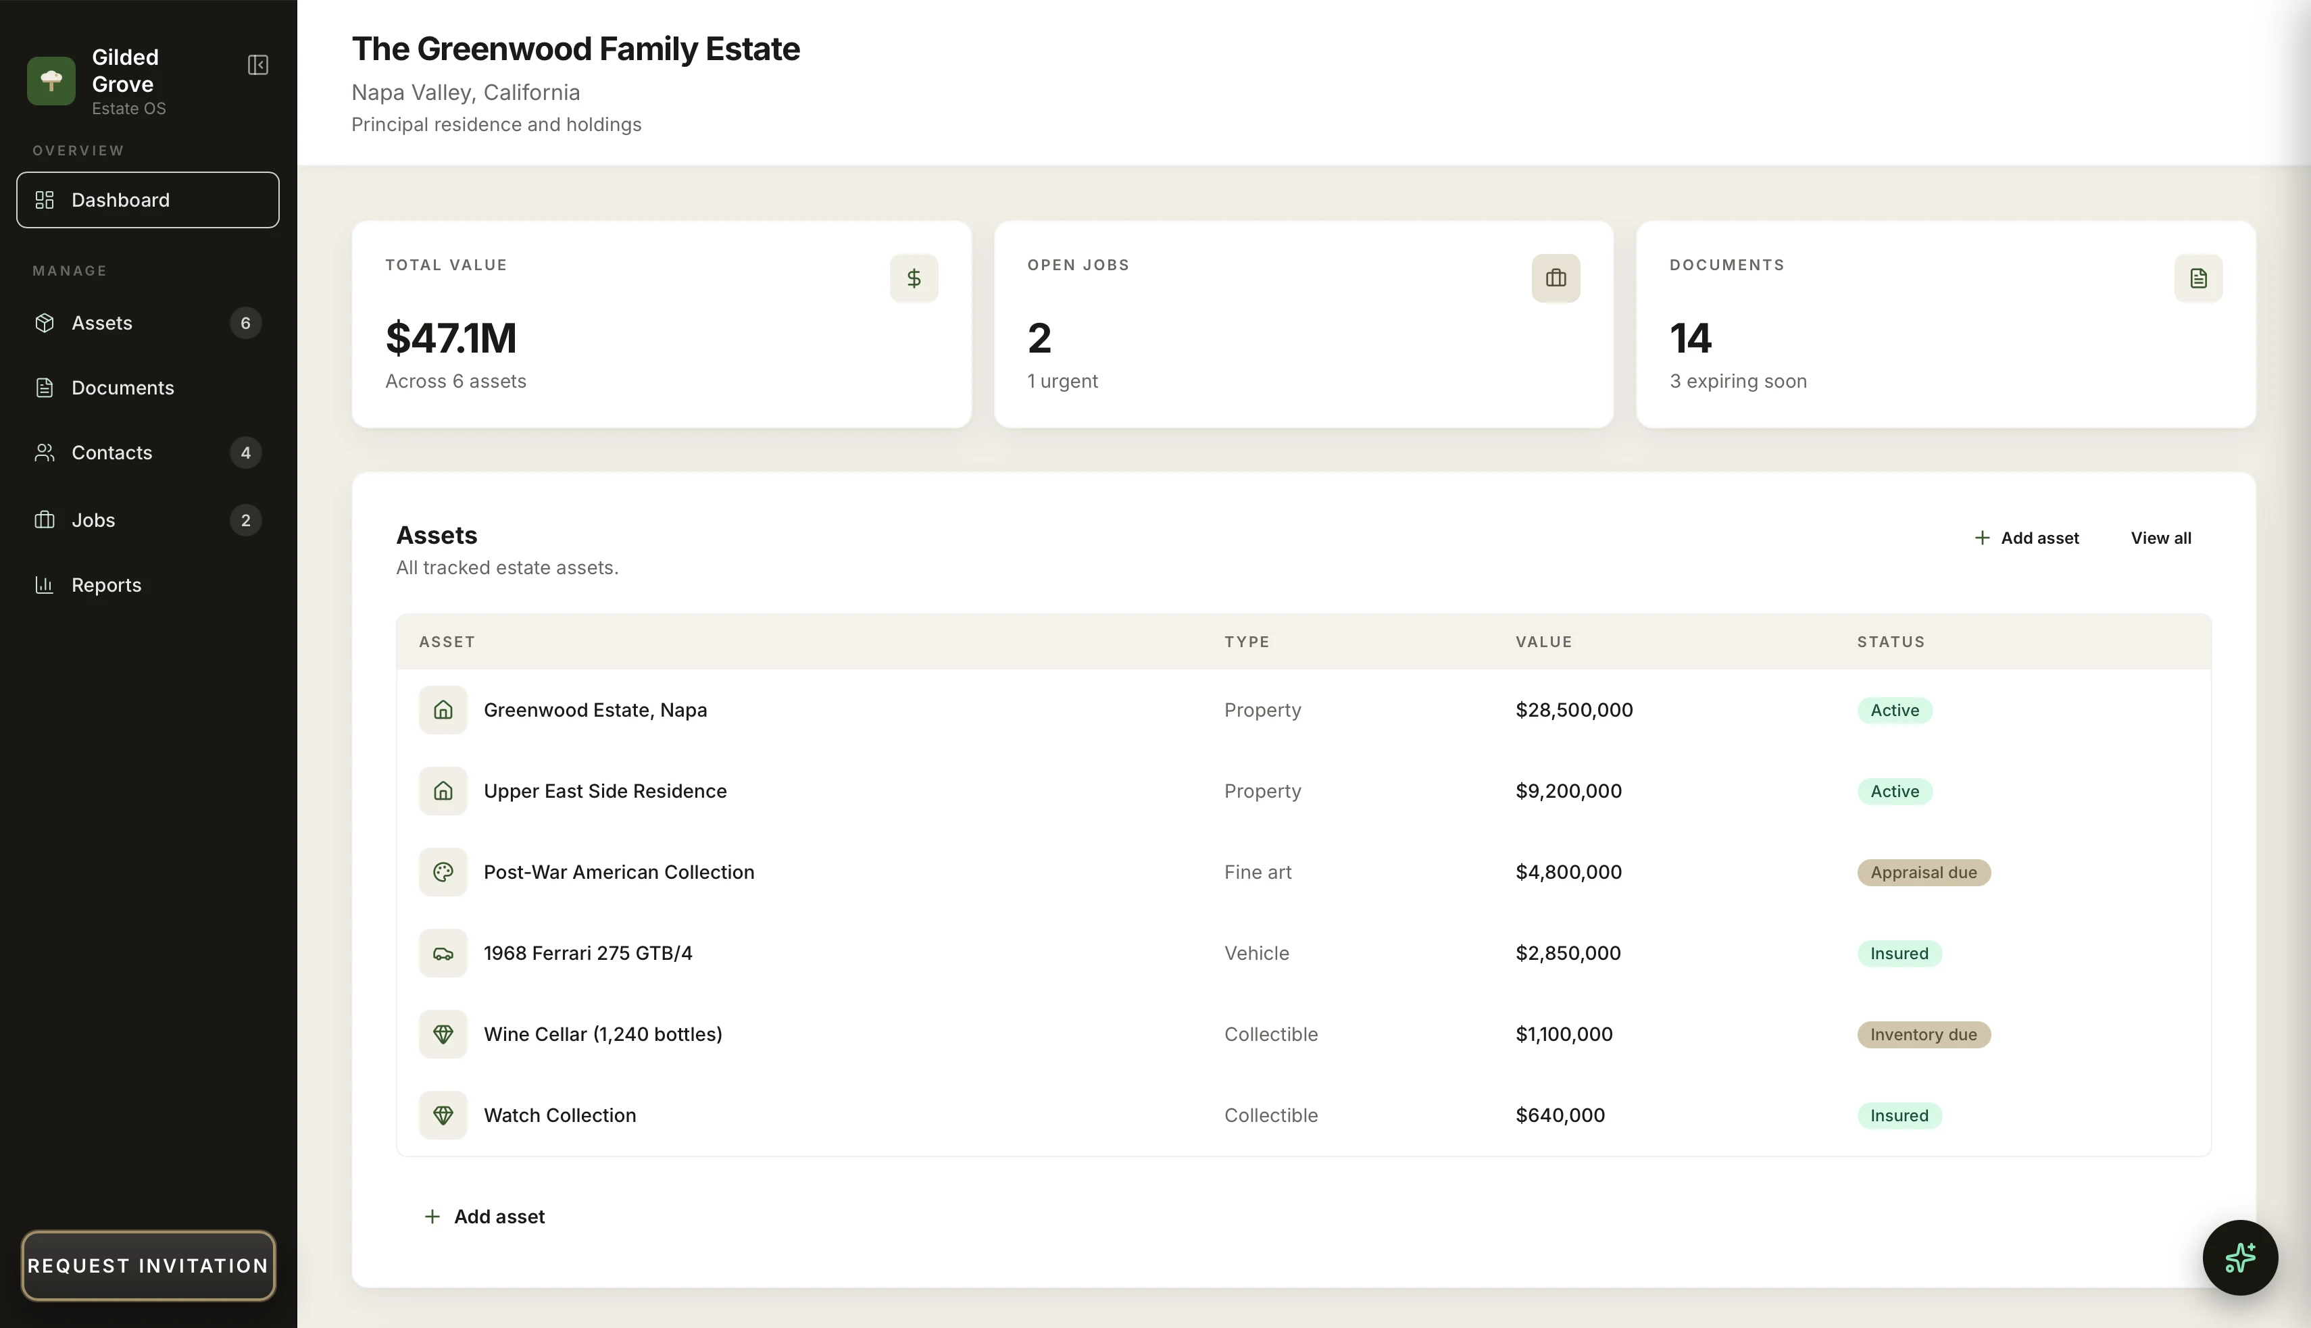Screen dimensions: 2311x1328
Task: Click the Contacts count badge 4
Action: click(x=245, y=453)
